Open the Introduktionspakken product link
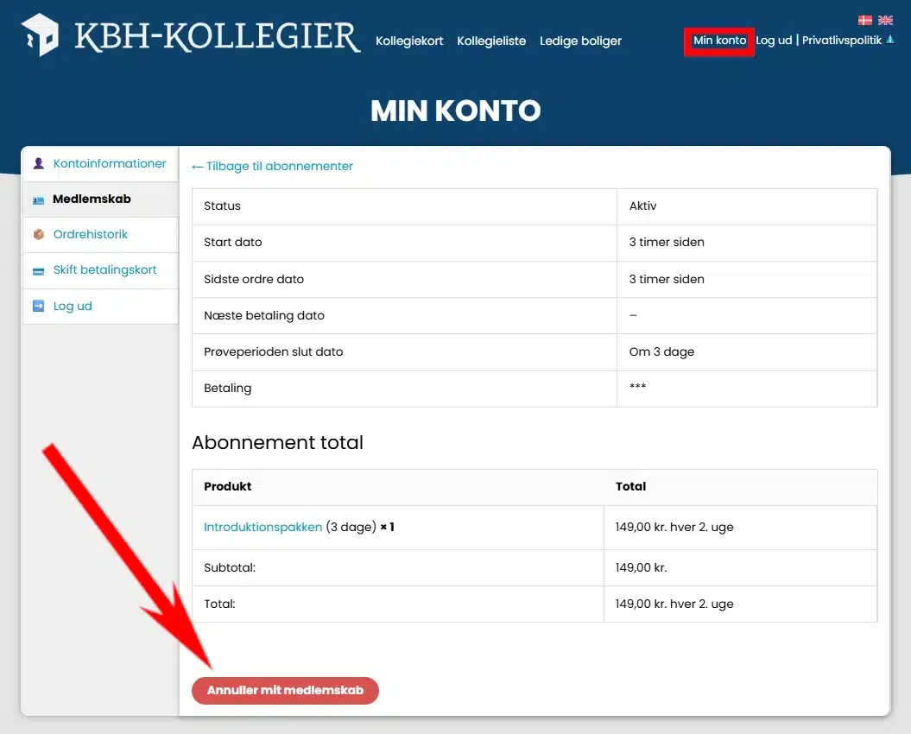 pos(263,527)
